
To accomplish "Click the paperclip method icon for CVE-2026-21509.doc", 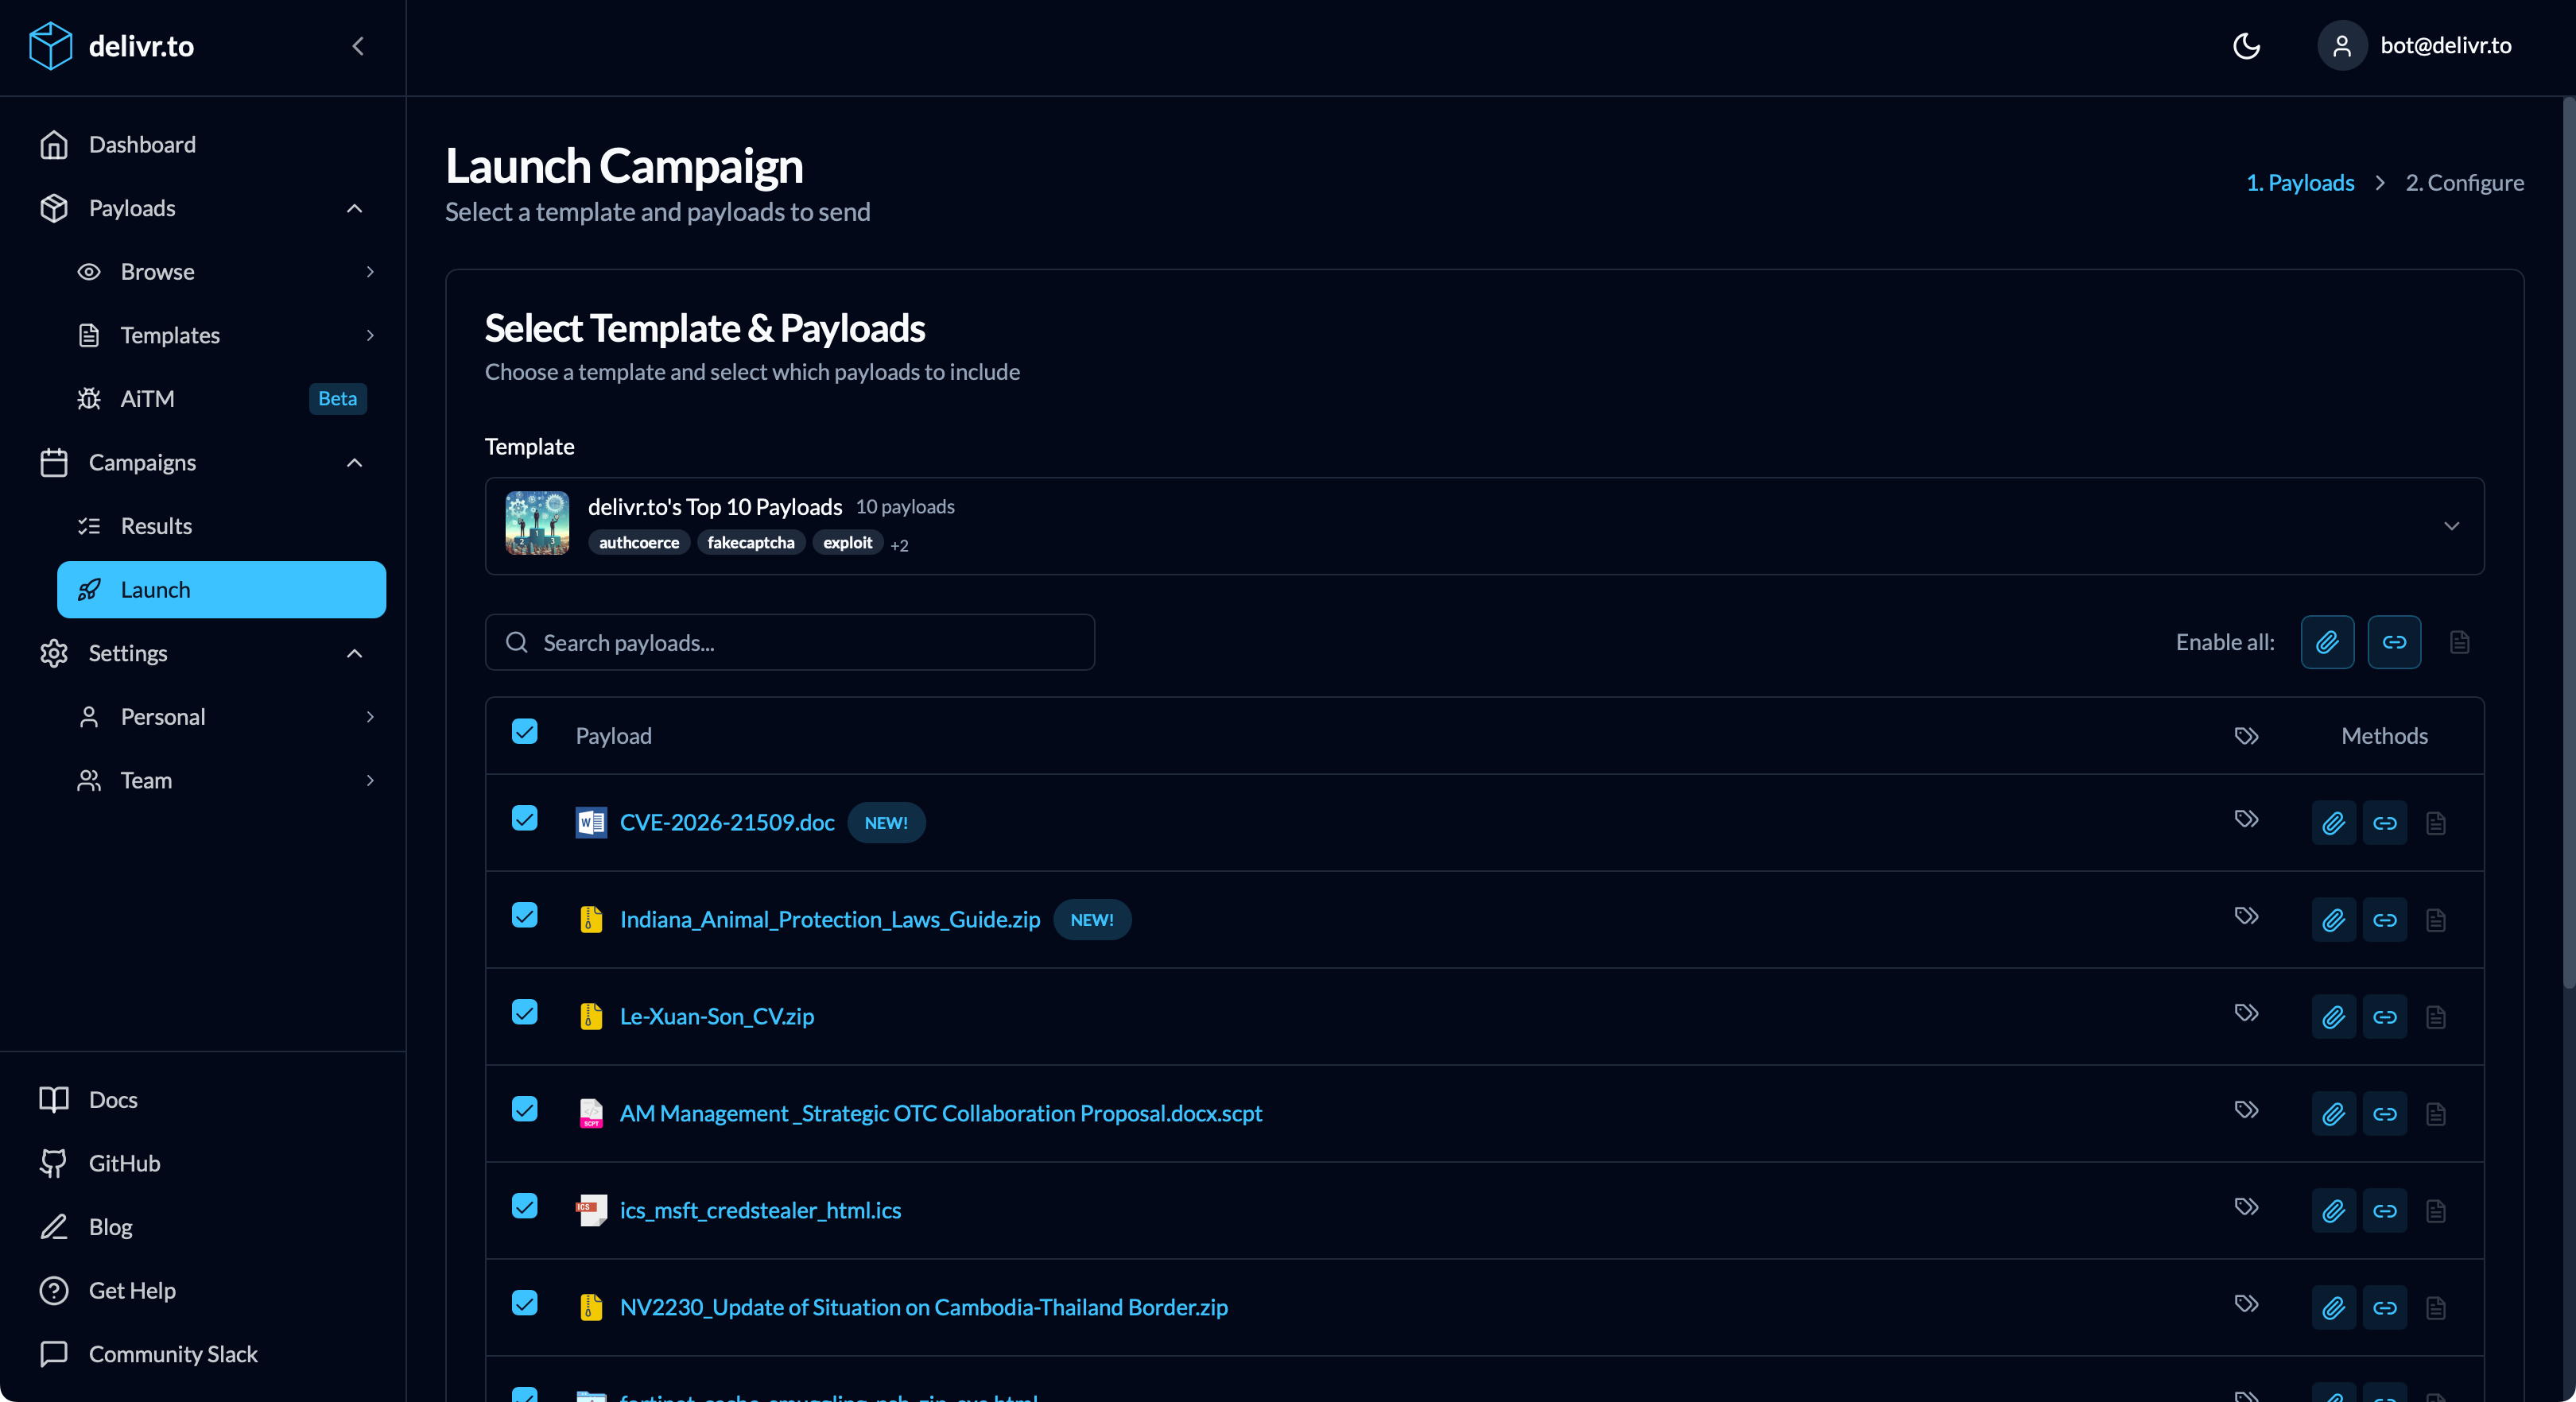I will click(x=2333, y=822).
